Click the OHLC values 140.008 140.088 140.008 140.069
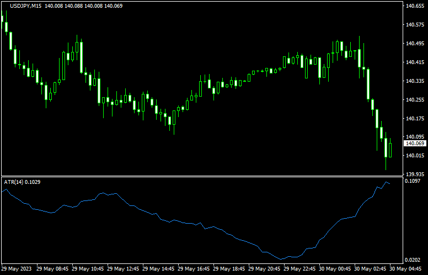 83,6
